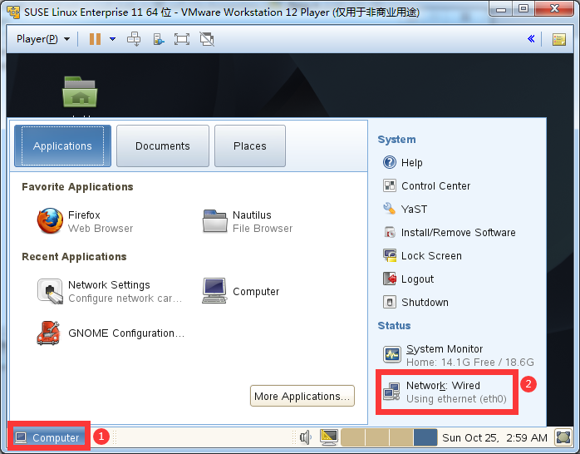
Task: Open Nautilus File Browser
Action: pyautogui.click(x=248, y=221)
